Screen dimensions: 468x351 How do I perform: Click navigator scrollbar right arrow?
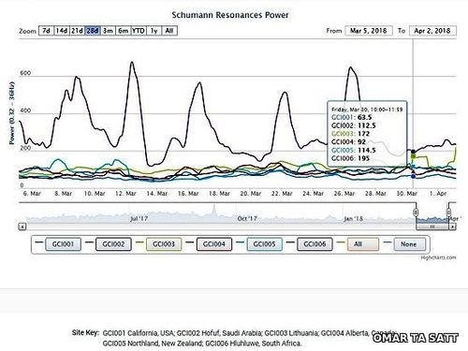(x=453, y=227)
